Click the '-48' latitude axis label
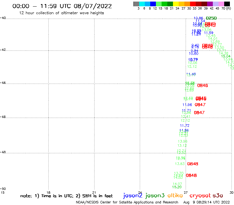Image resolution: width=234 pixels, height=205 pixels. click(3, 152)
